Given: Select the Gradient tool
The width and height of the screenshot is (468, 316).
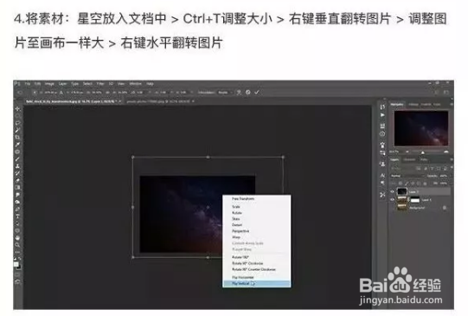Looking at the screenshot, I should coord(17,188).
